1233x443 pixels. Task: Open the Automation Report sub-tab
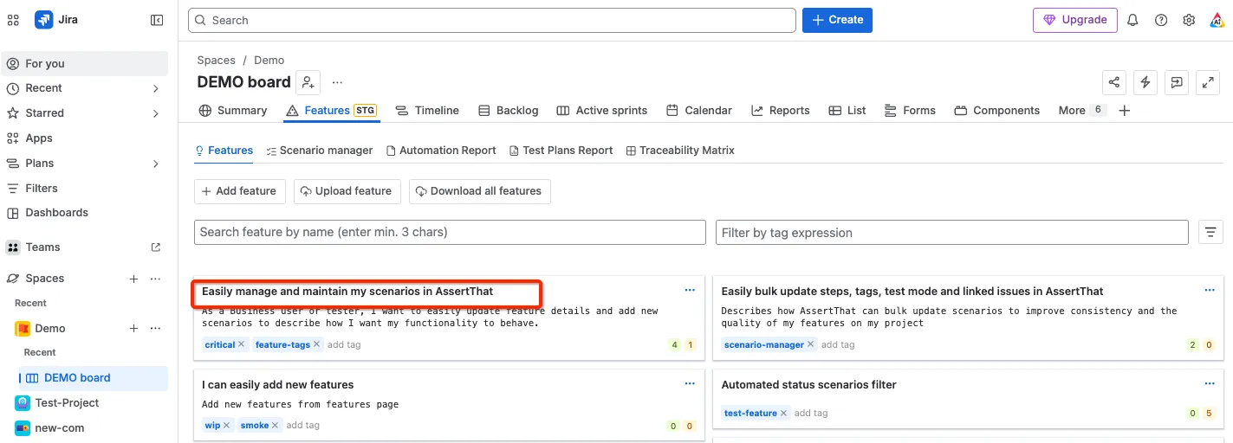click(442, 151)
